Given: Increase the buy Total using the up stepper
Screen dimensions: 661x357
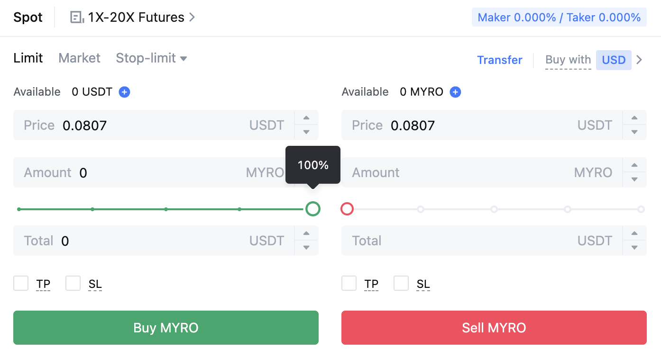Looking at the screenshot, I should tap(306, 234).
